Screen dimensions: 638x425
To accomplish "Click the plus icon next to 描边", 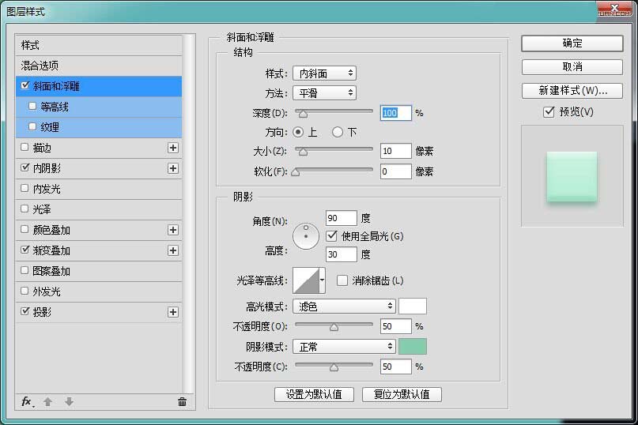I will click(173, 148).
